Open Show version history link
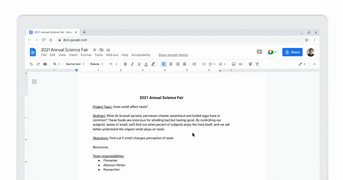Viewport: 343px width, 180px height. [173, 55]
